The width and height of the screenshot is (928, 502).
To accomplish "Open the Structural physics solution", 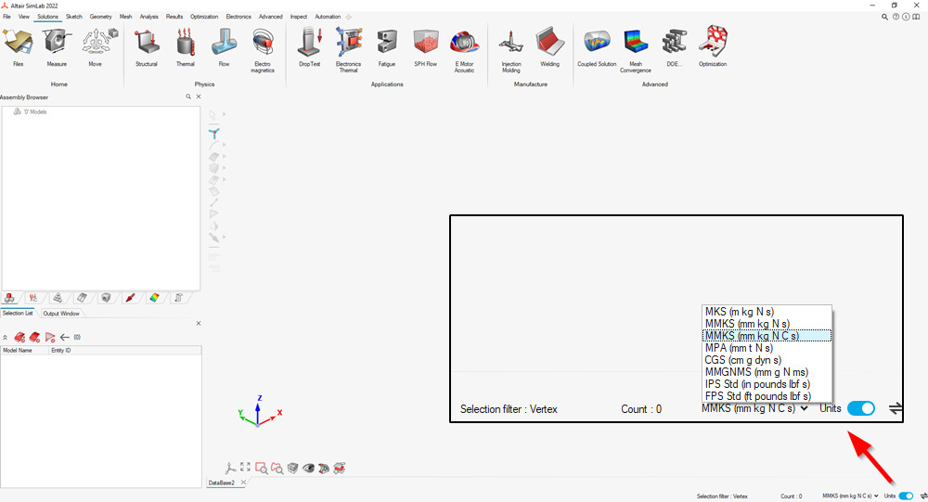I will pyautogui.click(x=147, y=46).
